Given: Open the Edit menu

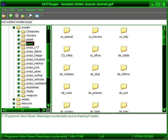Looking at the screenshot, I should tap(12, 10).
